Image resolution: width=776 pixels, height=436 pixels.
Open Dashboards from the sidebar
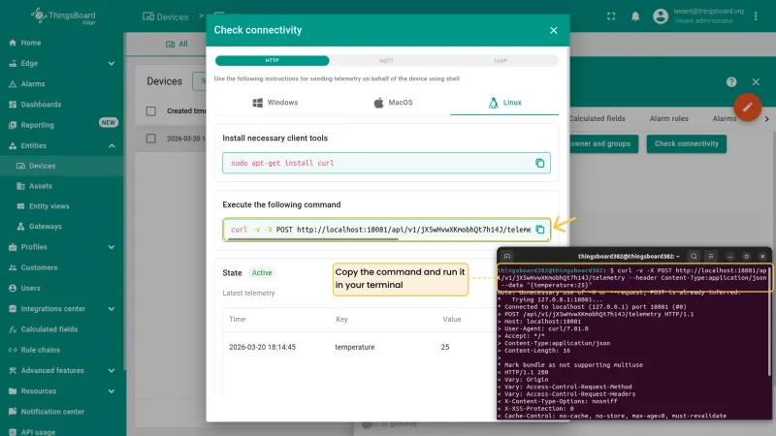(41, 105)
